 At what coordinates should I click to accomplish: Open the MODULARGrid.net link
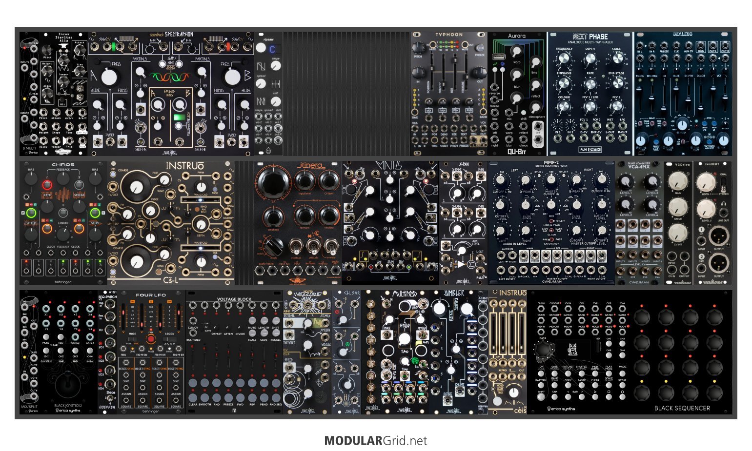click(x=375, y=441)
